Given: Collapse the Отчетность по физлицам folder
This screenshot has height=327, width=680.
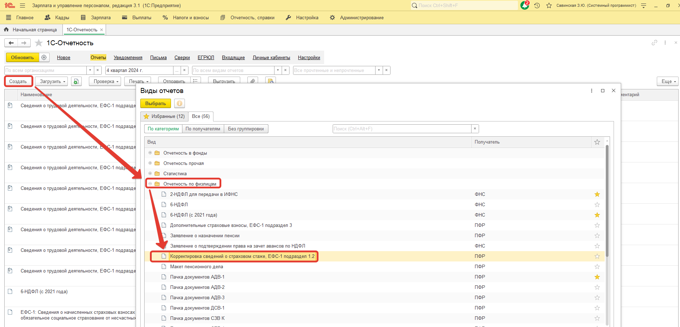Looking at the screenshot, I should [150, 184].
